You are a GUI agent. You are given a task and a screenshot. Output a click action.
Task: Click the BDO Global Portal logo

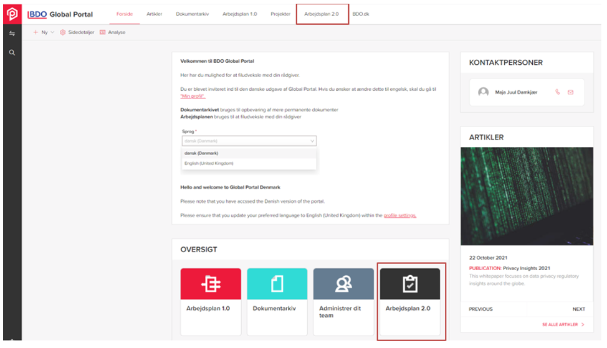60,14
